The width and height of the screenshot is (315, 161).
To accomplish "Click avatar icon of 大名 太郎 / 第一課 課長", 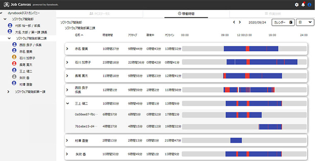I will click(10, 32).
